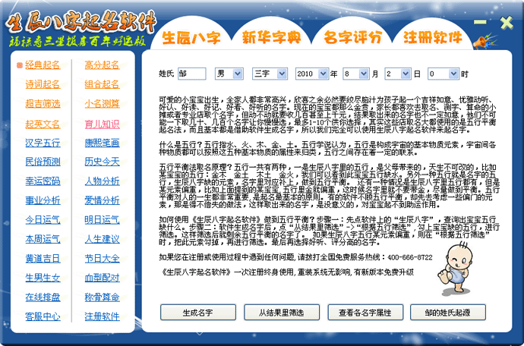Open the 客服中心 link

[x=43, y=316]
